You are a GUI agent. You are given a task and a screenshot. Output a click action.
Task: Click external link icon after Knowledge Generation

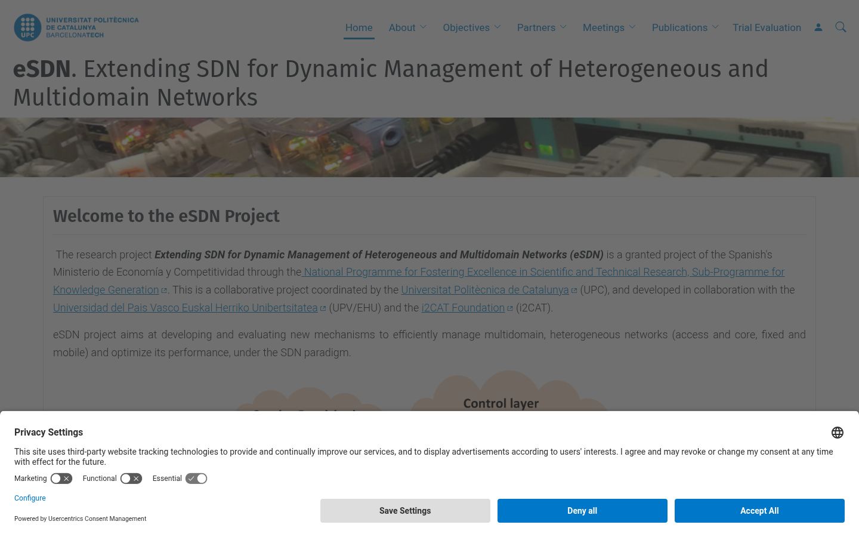[164, 291]
